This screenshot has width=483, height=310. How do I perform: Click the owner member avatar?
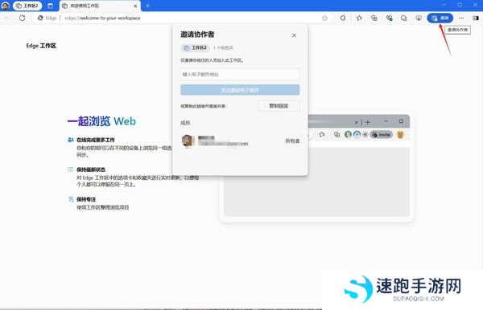pyautogui.click(x=188, y=141)
